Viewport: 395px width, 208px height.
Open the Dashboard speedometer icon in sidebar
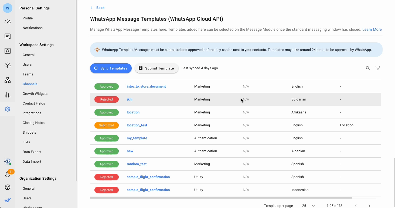[8, 22]
